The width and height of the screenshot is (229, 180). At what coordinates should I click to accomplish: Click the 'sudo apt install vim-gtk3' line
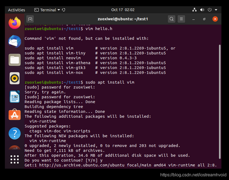tap(95, 68)
